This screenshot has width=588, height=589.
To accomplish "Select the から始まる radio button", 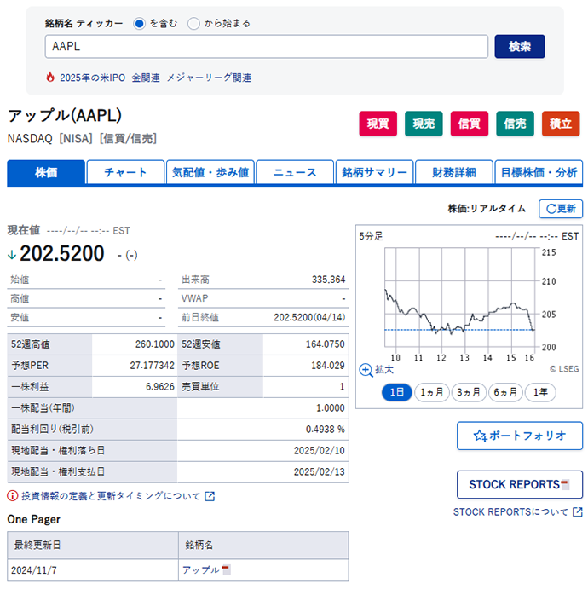I will click(x=193, y=24).
